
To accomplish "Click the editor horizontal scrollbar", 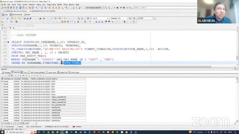I will click(x=118, y=67).
